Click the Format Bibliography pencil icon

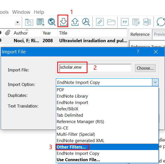pos(136,22)
